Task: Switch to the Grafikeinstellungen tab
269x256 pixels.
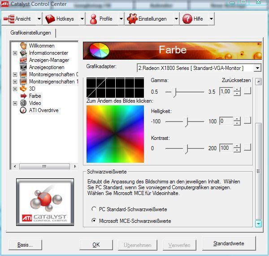Action: point(30,33)
